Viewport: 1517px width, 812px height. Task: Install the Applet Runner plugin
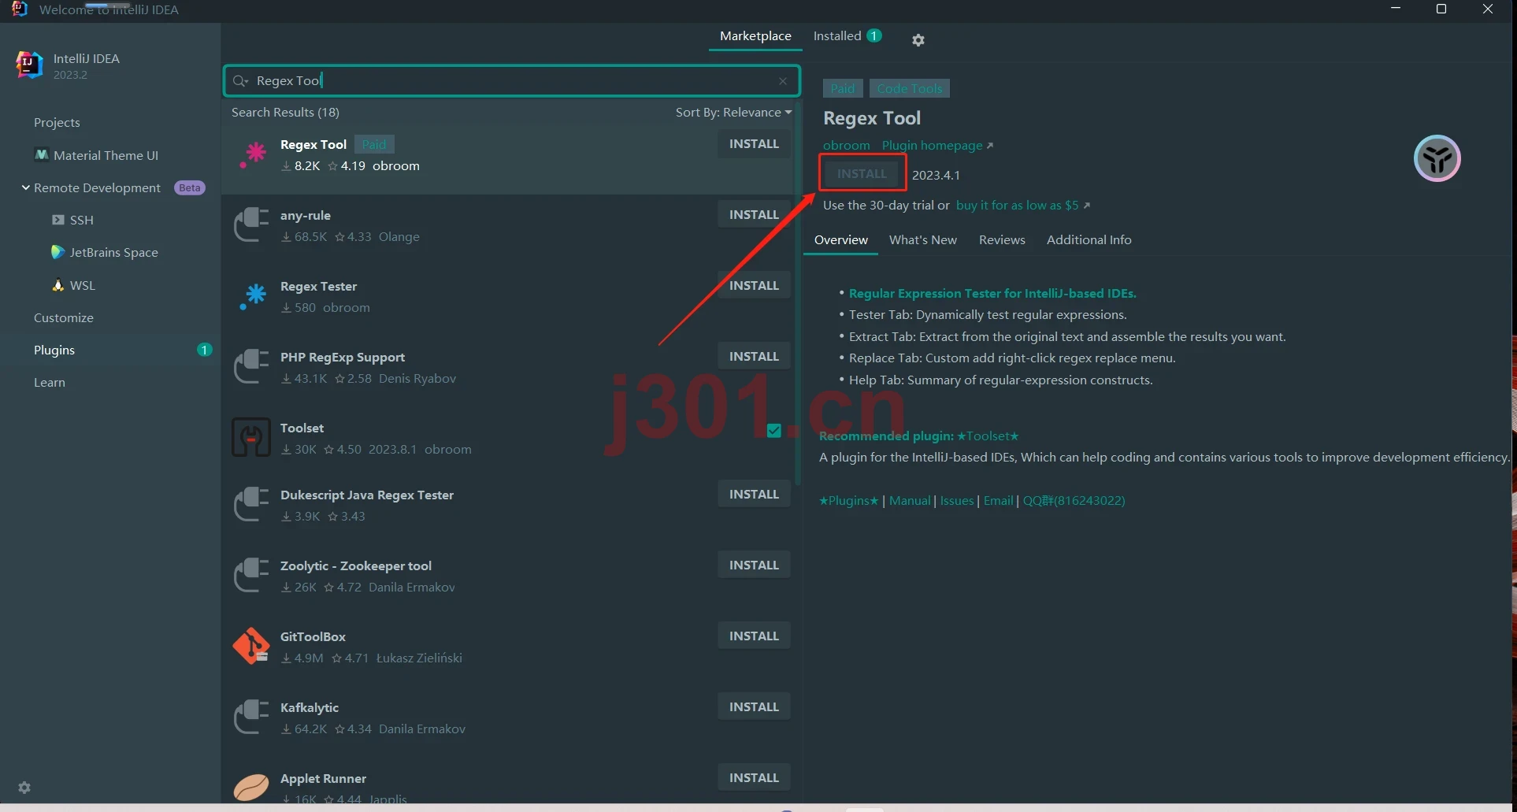click(x=754, y=778)
